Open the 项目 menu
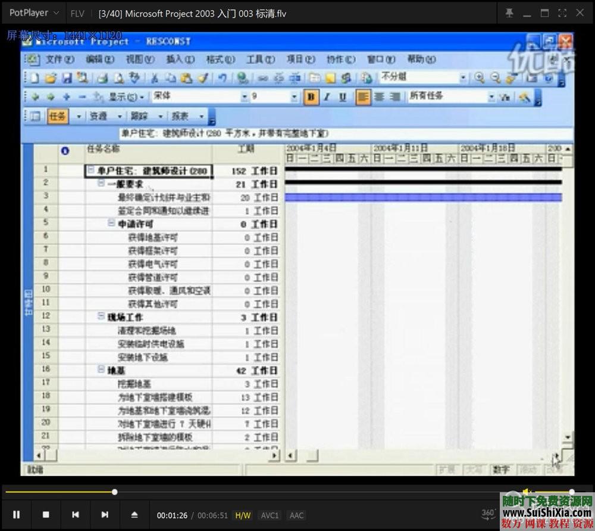Image resolution: width=595 pixels, height=531 pixels. (300, 60)
